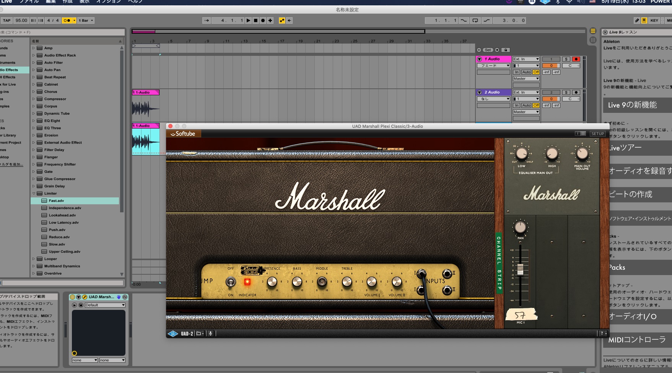
Task: Arm track 1 Audio for recording
Action: click(x=576, y=59)
